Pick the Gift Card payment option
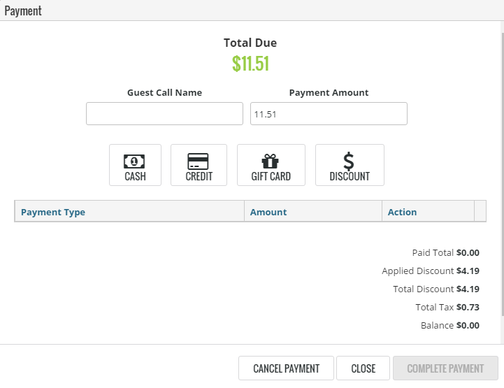Screen dimensions: 504x388 pyautogui.click(x=271, y=165)
